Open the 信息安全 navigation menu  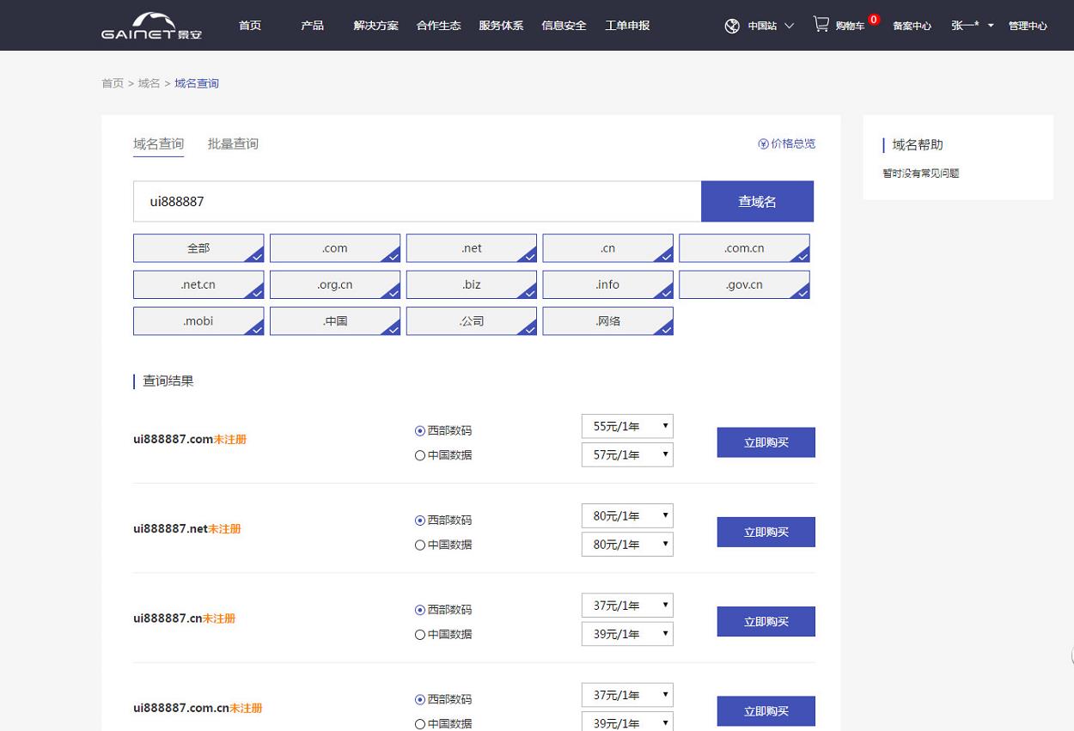[x=564, y=26]
